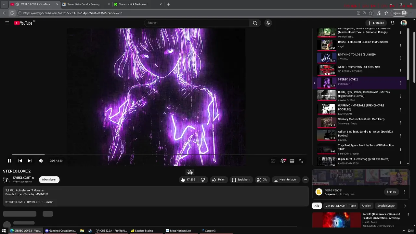Skip to previous video in playlist
Screen dimensions: 416x234
pyautogui.click(x=20, y=161)
